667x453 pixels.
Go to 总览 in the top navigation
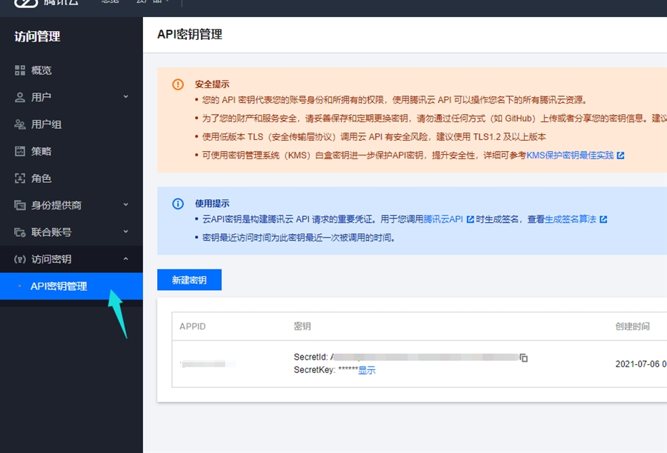(x=110, y=3)
